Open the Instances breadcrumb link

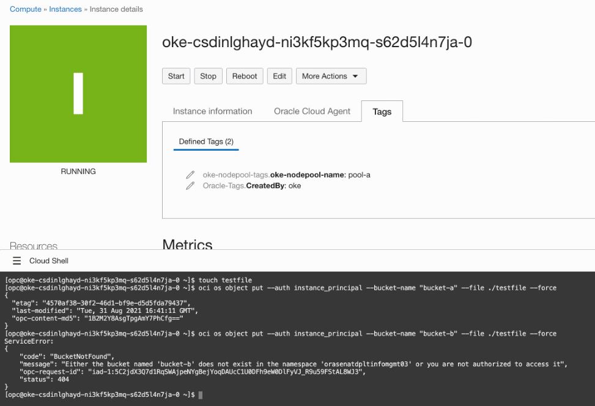coord(65,9)
